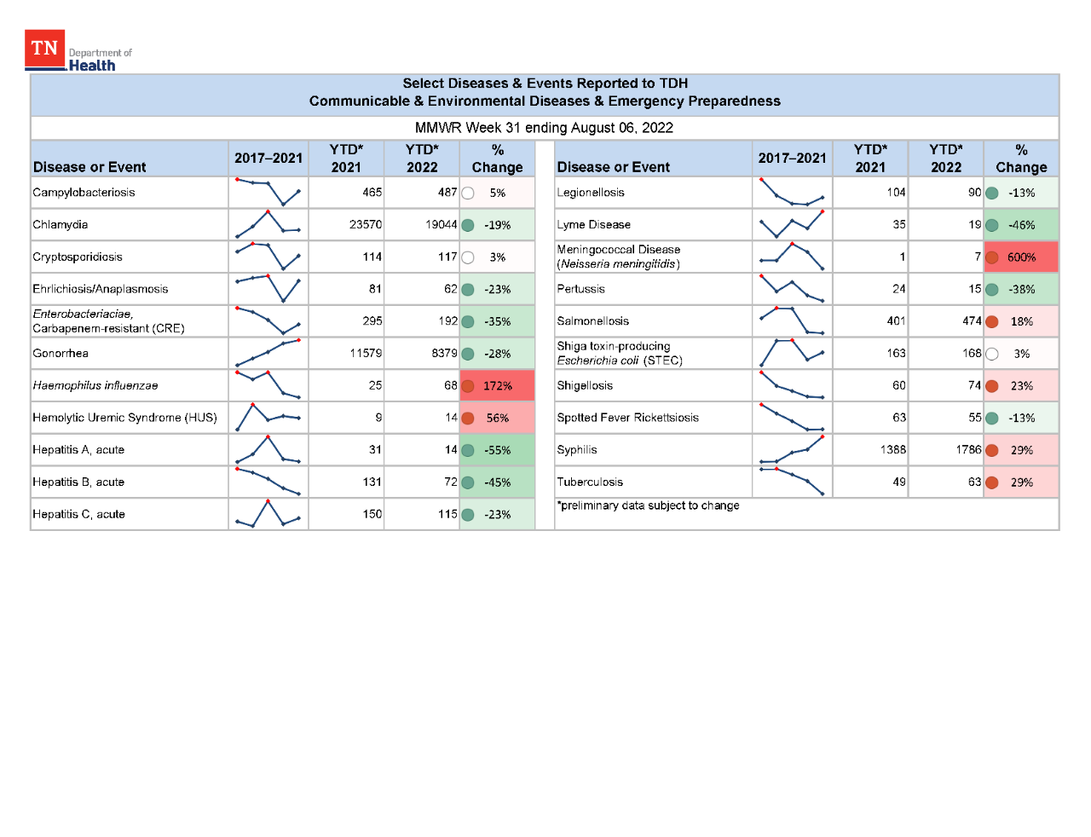Click the "-45%" change value for Hepatitis B
Screen dimensions: 1091x837
tap(498, 482)
